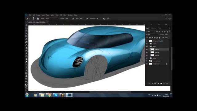Open Edit Toolbar three-dots icon
This screenshot has width=197, height=111.
click(26, 81)
